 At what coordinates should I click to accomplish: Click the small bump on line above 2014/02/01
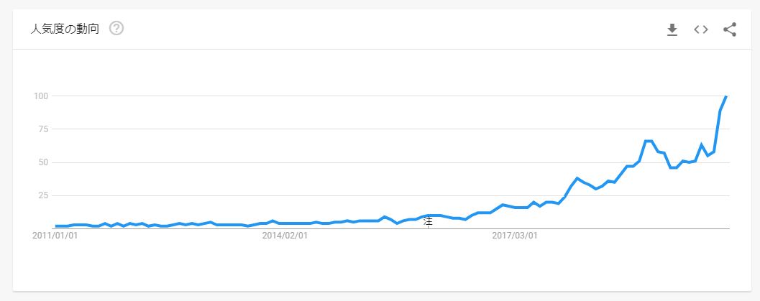(x=273, y=221)
